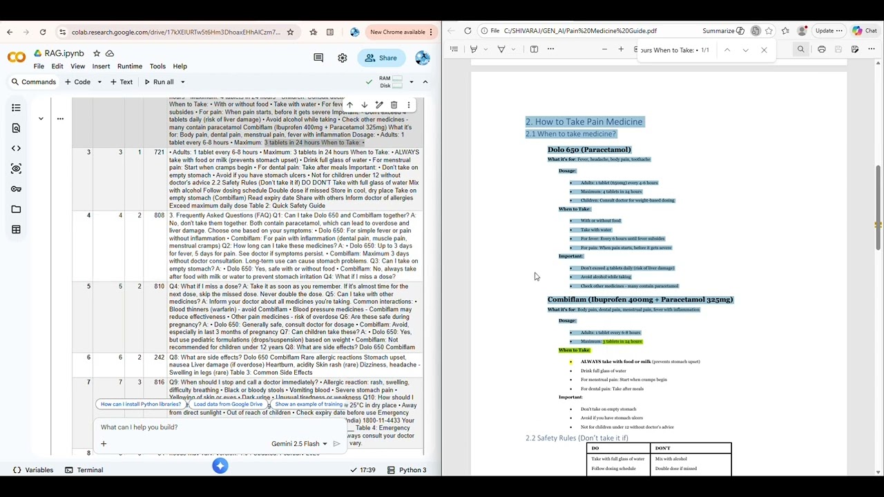This screenshot has width=884, height=497.
Task: Open erase tool options dropdown in PDF toolbar
Action: tap(513, 49)
